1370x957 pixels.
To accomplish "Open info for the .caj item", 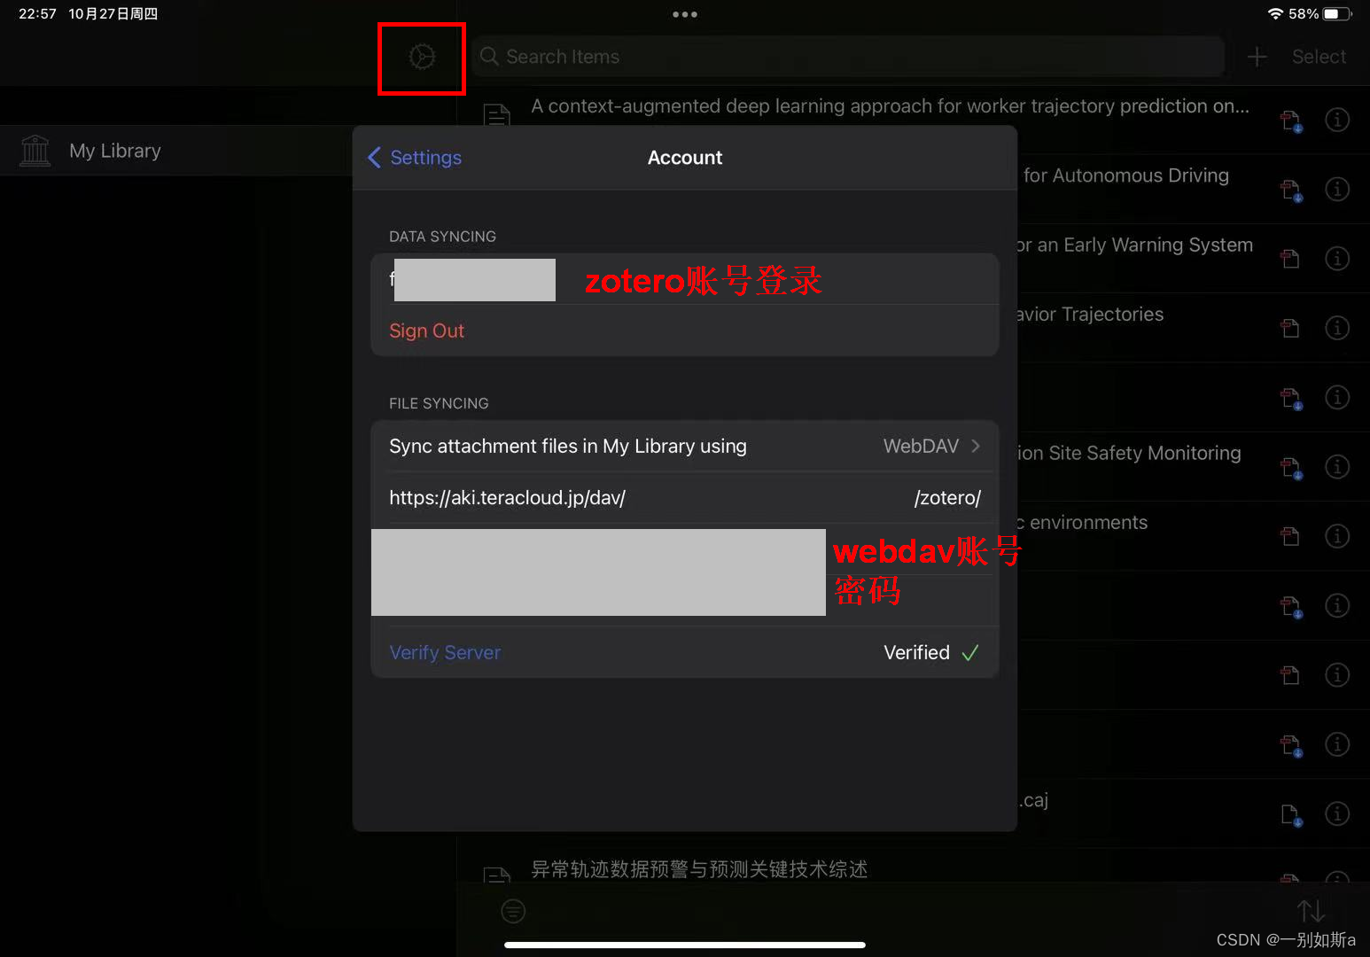I will [1336, 813].
